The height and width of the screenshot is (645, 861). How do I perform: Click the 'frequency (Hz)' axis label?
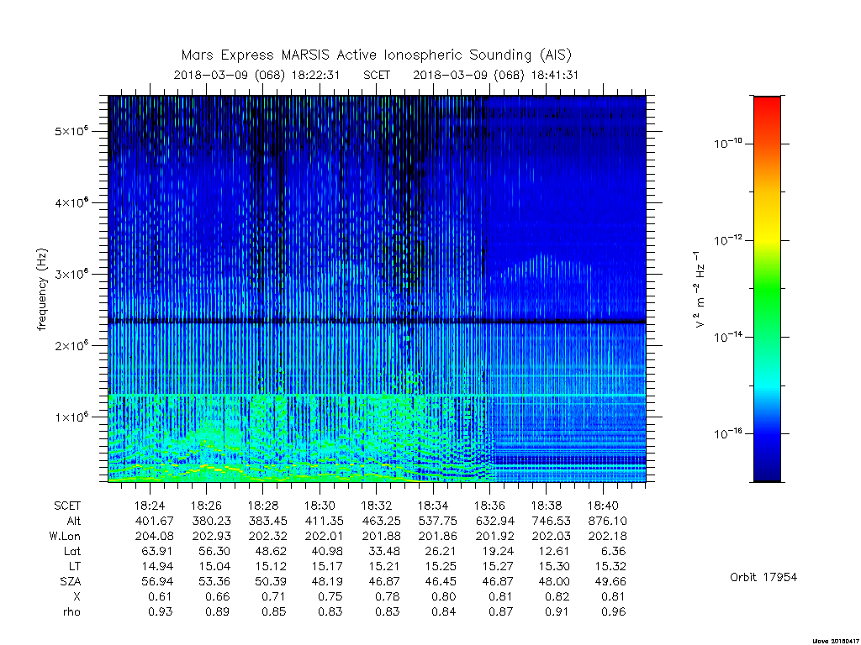point(42,289)
